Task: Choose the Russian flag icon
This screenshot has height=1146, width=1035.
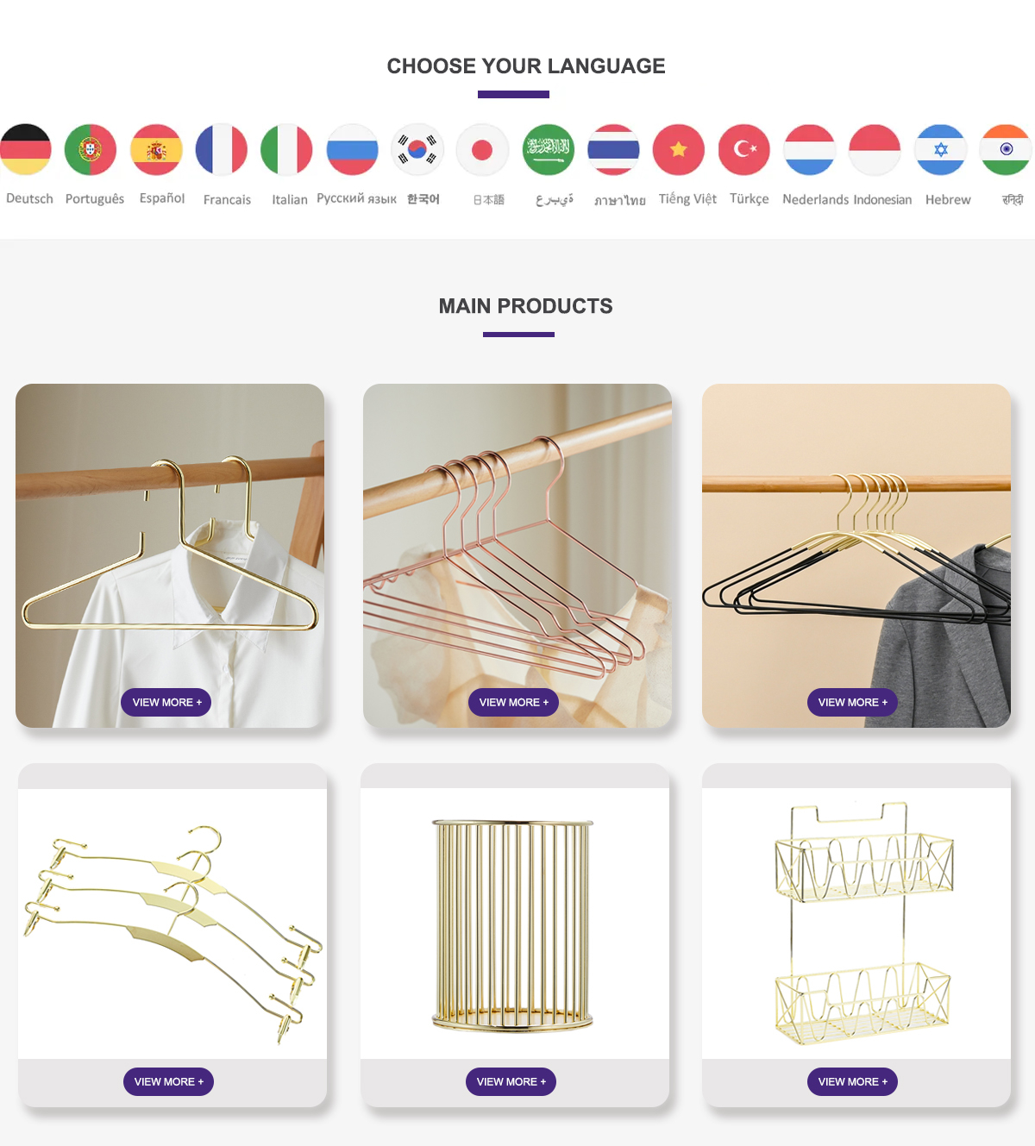Action: (x=353, y=149)
